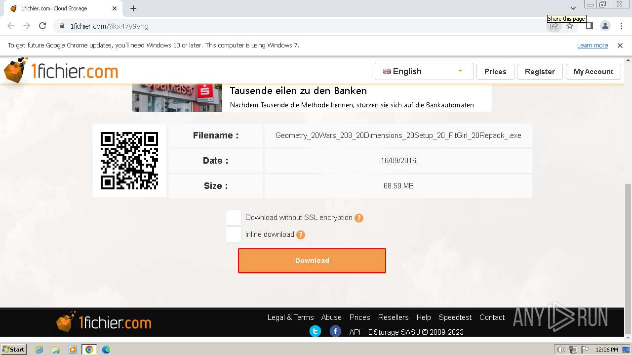Click the taskbar clock 12:06 PM

607,350
